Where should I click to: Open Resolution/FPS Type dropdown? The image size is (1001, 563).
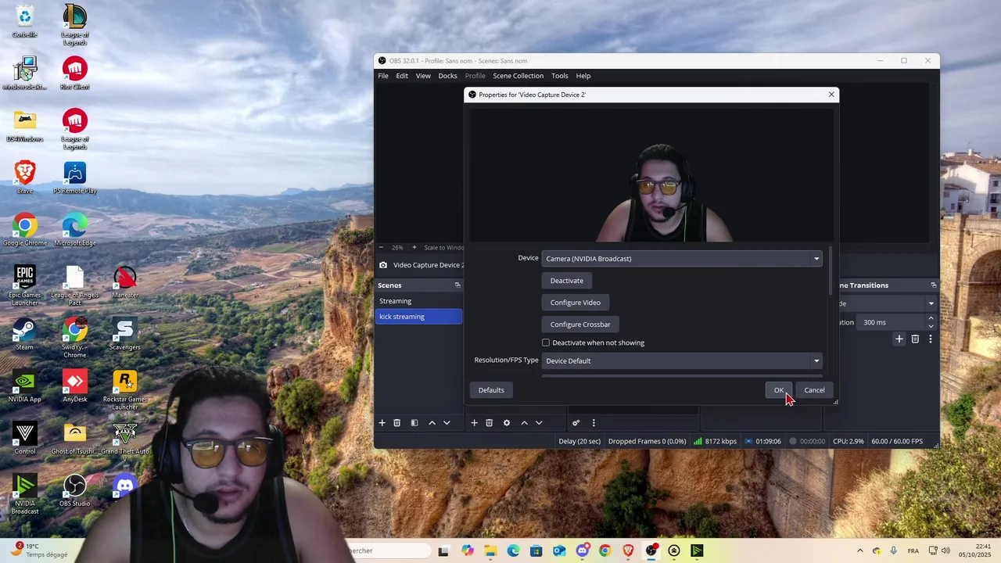point(682,360)
